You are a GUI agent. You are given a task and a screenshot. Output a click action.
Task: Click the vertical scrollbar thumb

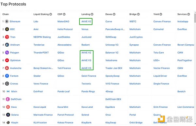(x=195, y=18)
